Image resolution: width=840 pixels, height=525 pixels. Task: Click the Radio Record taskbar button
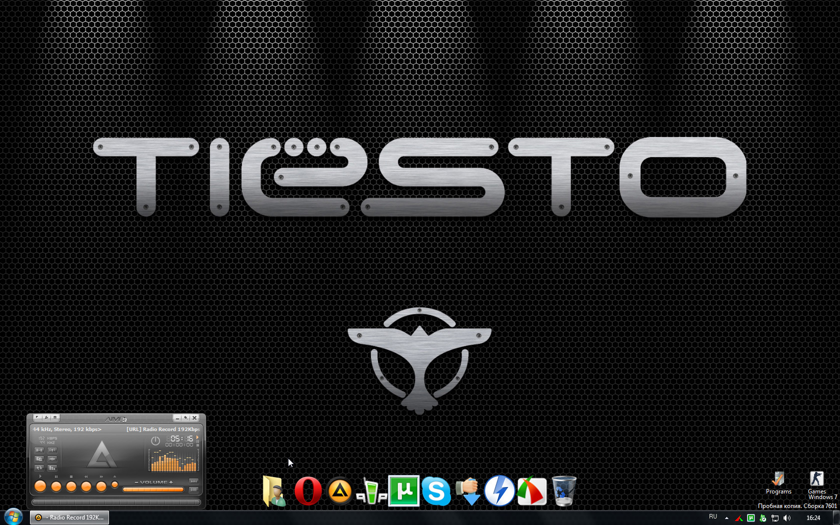click(x=69, y=517)
